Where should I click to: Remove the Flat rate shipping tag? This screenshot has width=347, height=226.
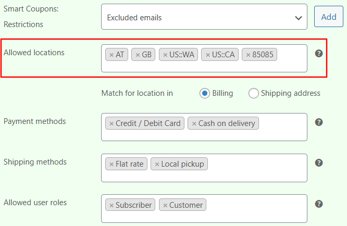click(x=111, y=164)
